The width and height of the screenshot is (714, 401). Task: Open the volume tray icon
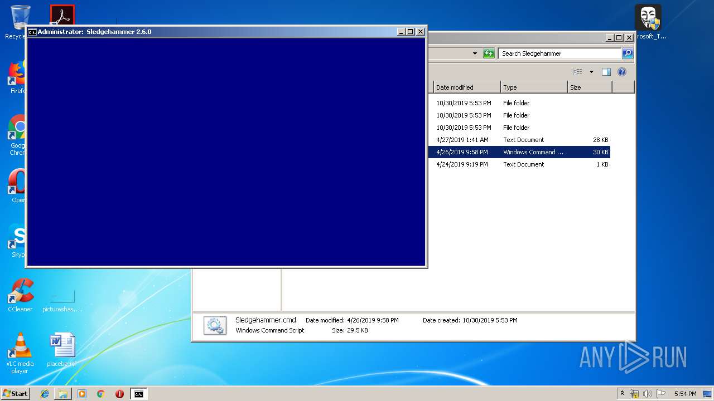tap(647, 394)
